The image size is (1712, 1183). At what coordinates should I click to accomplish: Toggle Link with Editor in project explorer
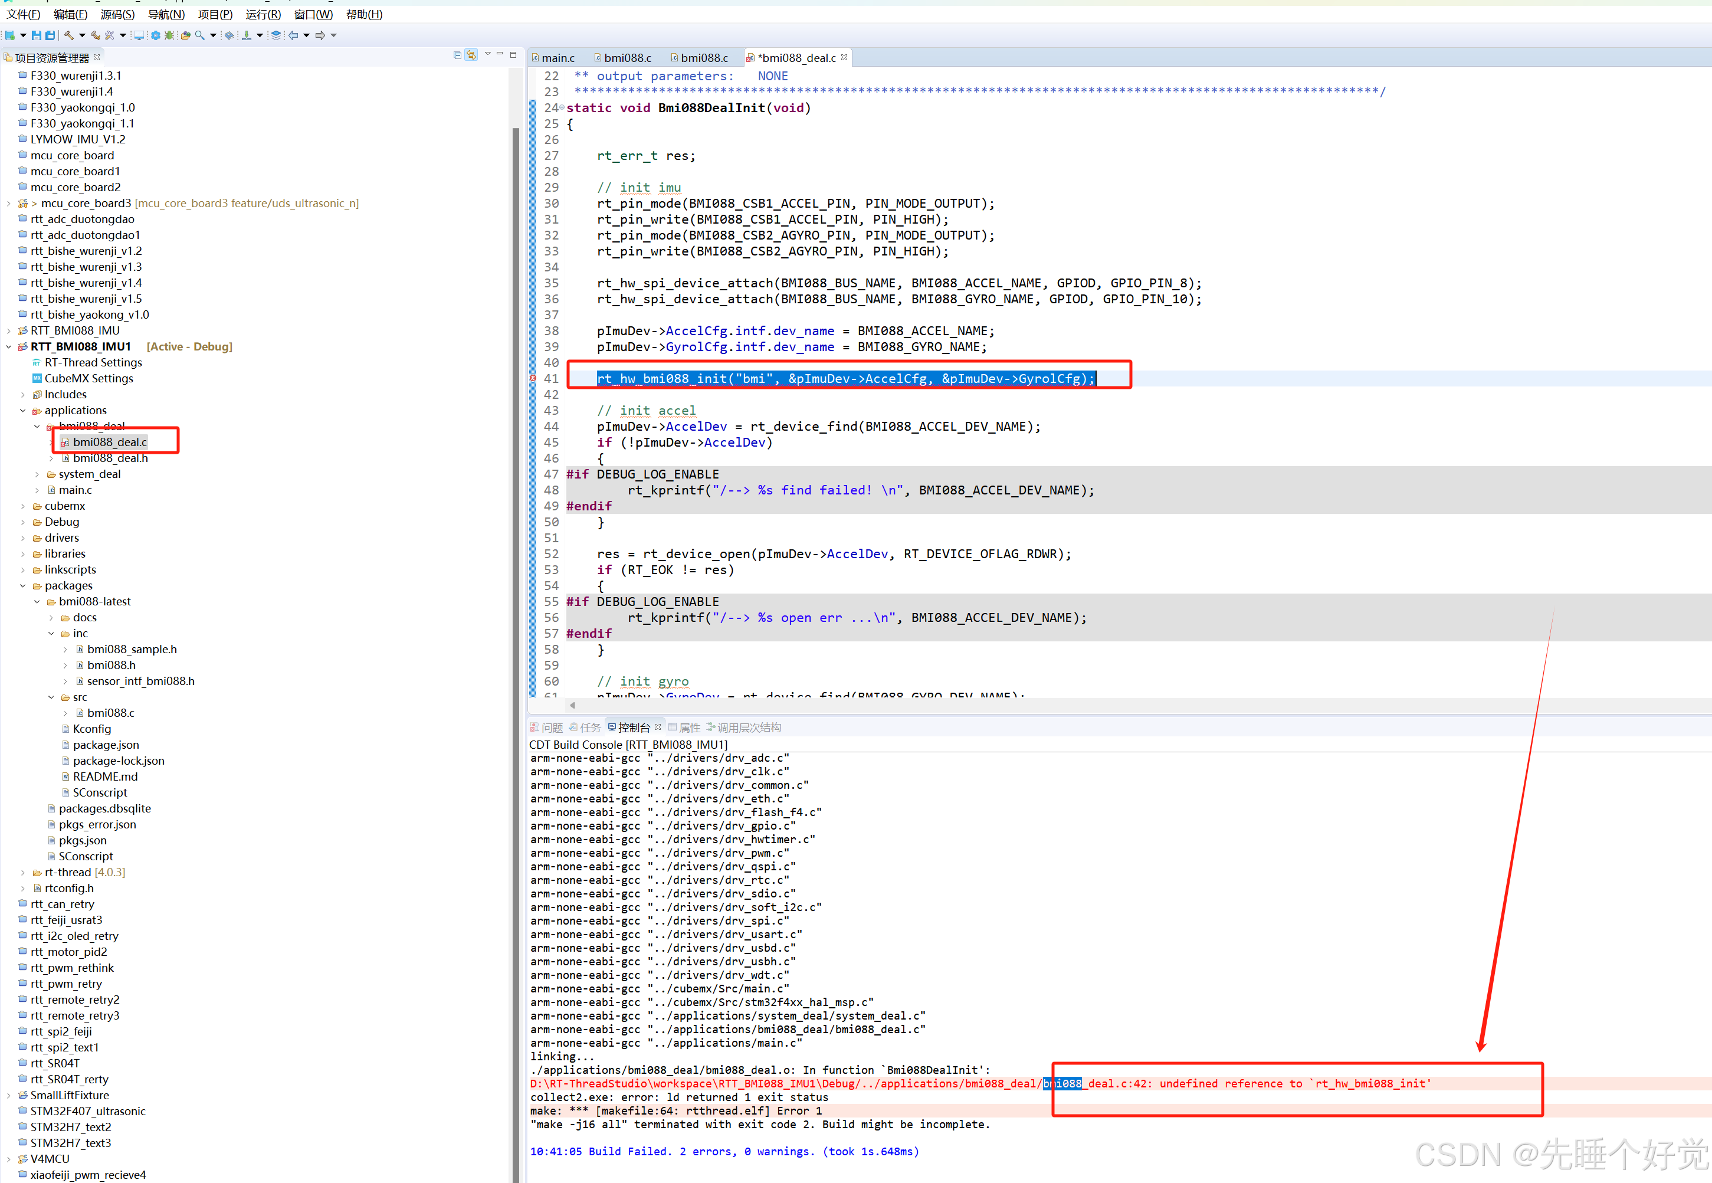(x=471, y=55)
